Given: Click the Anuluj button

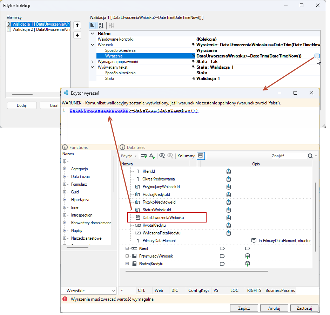Looking at the screenshot, I should (x=274, y=308).
